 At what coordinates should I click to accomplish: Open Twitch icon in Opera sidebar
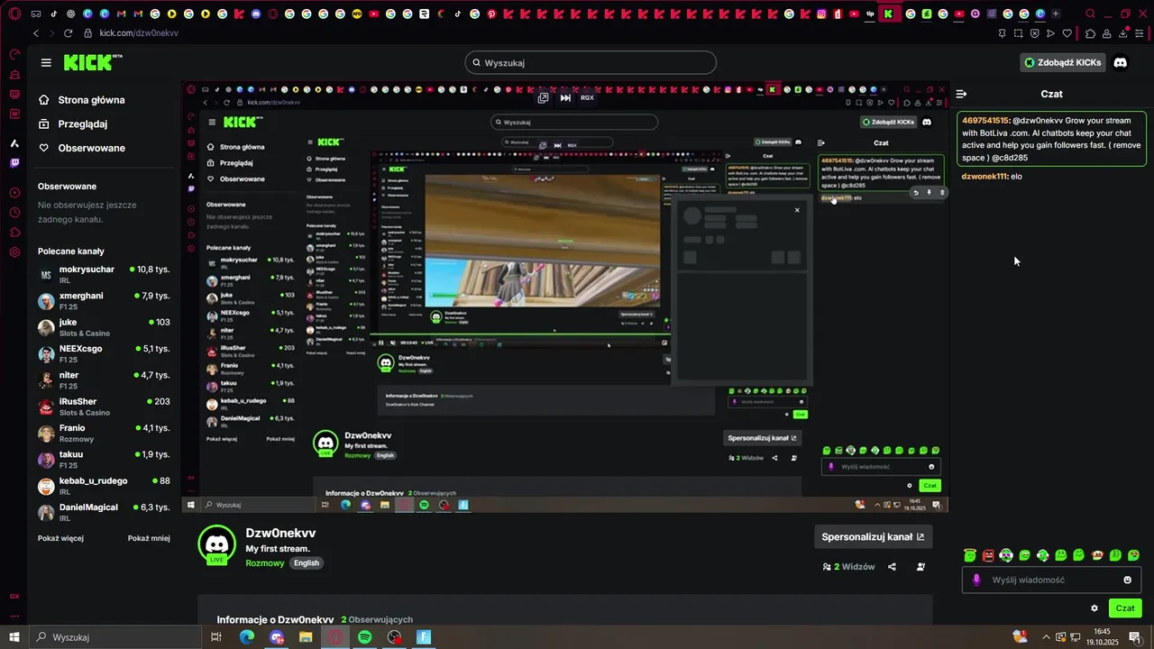(x=14, y=163)
